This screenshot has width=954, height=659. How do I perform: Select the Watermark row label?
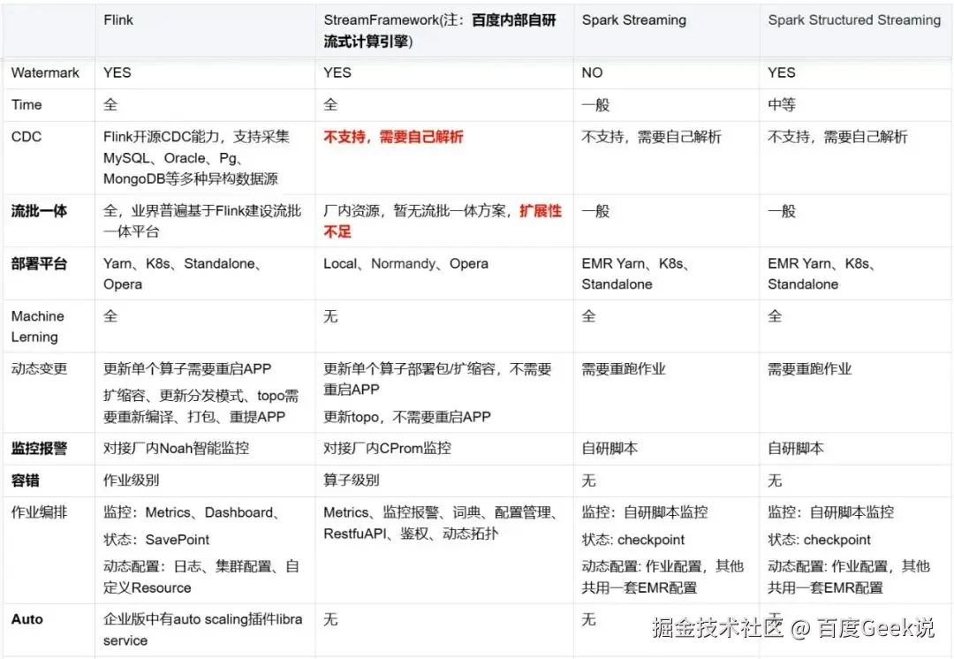[44, 72]
